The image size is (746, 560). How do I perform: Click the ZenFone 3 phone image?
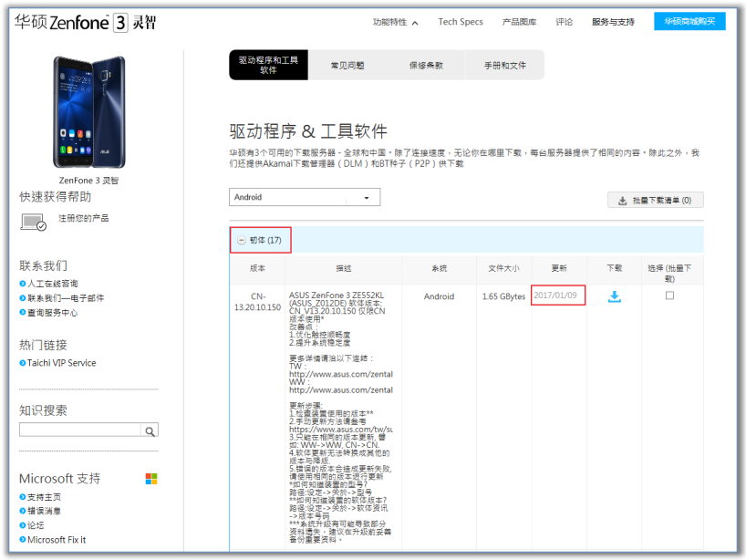[89, 112]
